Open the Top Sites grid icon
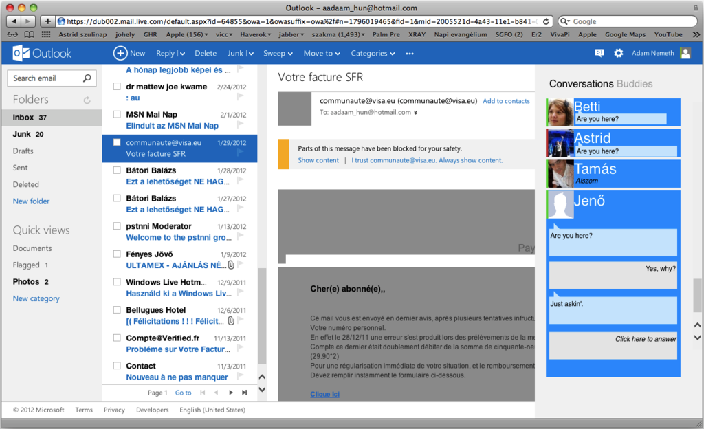Viewport: 704px width, 429px height. [46, 34]
